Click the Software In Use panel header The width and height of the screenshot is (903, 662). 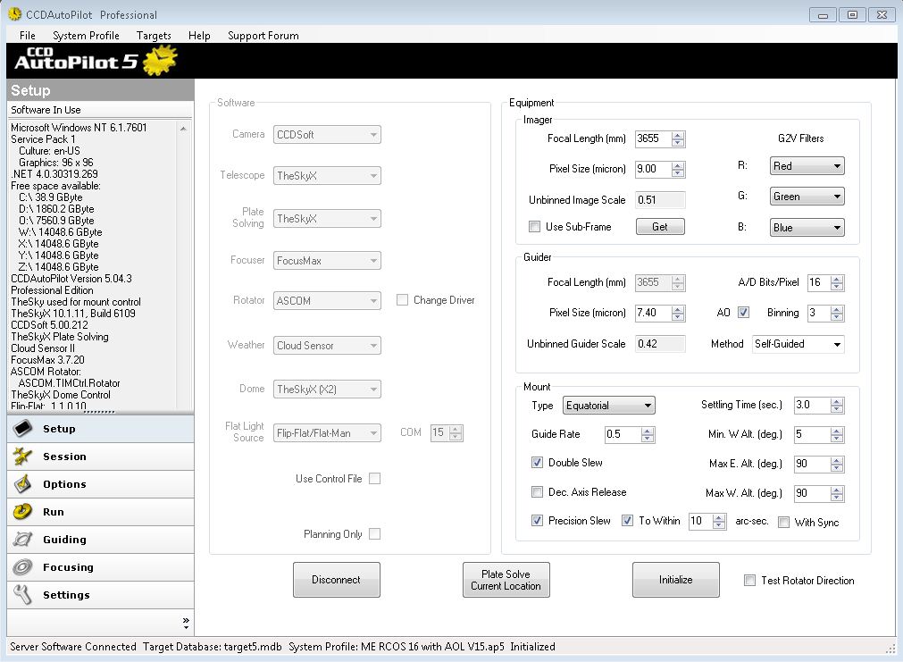pos(100,110)
